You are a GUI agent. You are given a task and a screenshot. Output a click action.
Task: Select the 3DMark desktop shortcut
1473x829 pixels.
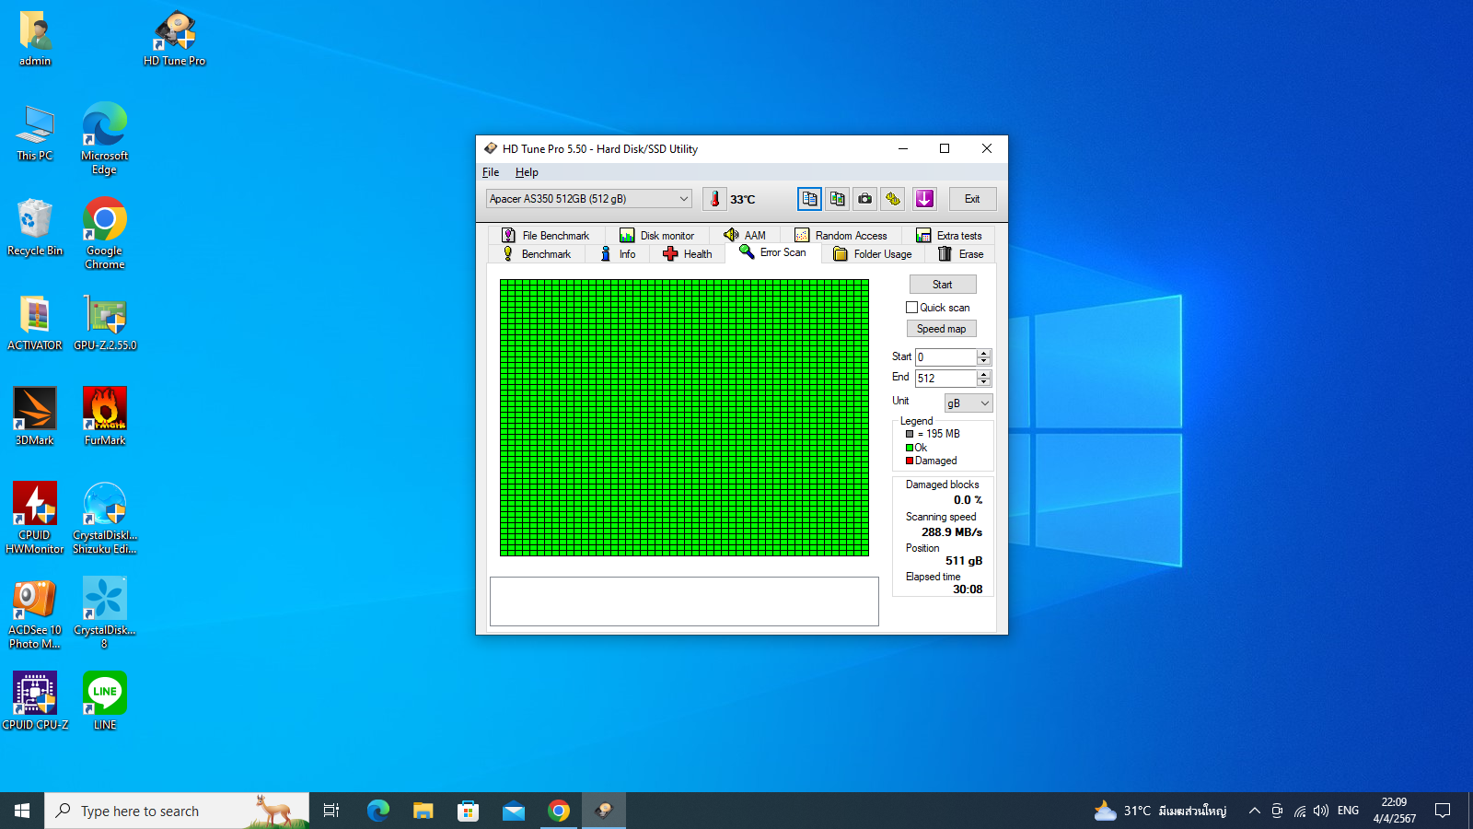coord(35,417)
